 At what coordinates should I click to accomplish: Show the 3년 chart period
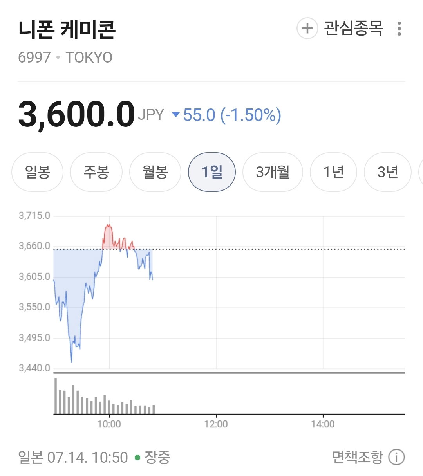pyautogui.click(x=388, y=172)
